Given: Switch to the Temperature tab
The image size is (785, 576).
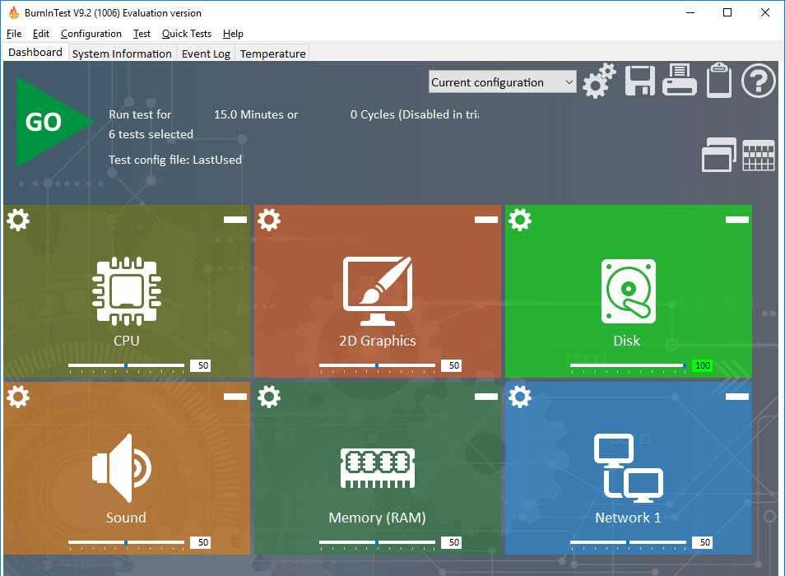Looking at the screenshot, I should pos(272,53).
